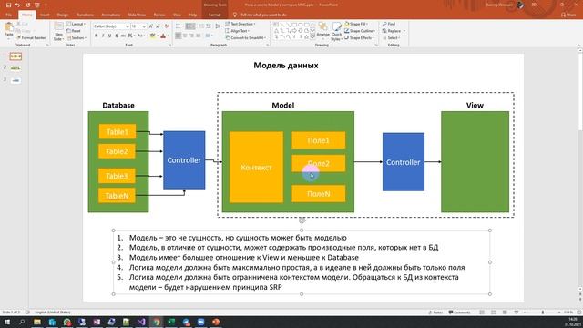Open File Explorer from the taskbar
This screenshot has height=328, width=583.
[x=37, y=322]
